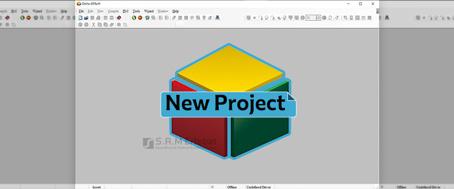The width and height of the screenshot is (454, 189).
Task: Click the Replace A-B icon
Action: [125, 25]
